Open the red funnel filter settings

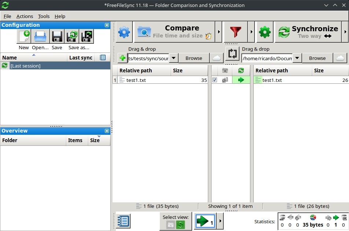(x=235, y=32)
